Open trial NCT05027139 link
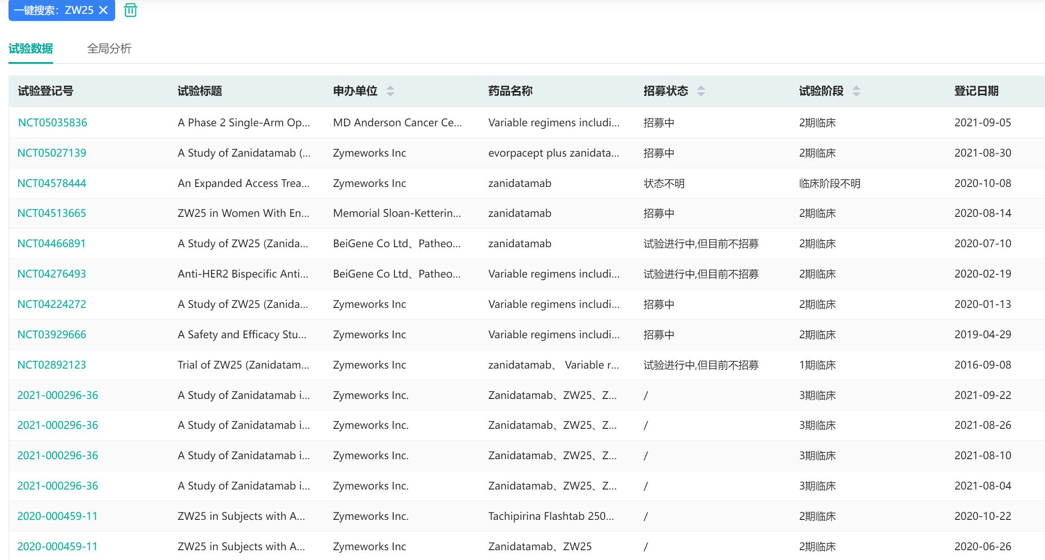1045x560 pixels. [52, 153]
